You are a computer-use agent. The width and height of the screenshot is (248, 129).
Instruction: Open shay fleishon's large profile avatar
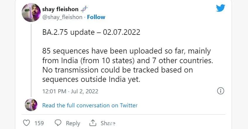tap(31, 12)
